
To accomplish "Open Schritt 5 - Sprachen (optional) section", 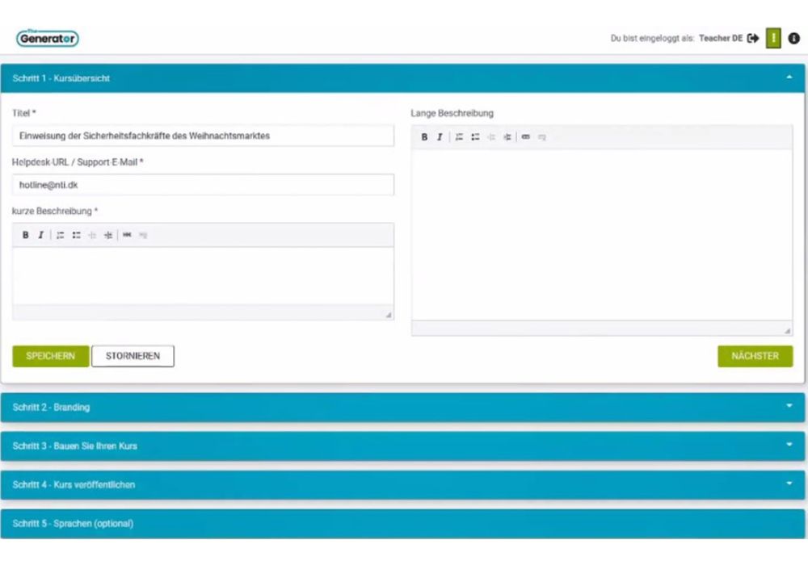I will click(402, 523).
